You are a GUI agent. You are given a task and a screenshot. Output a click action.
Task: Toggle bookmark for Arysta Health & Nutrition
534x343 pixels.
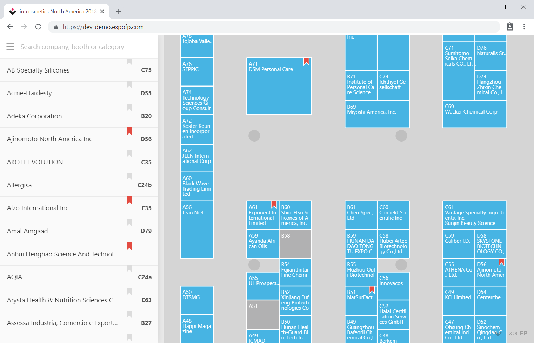tap(129, 292)
